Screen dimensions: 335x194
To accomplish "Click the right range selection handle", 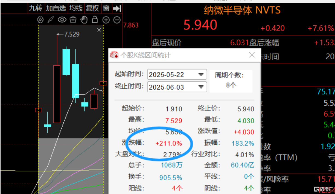I will [103, 83].
